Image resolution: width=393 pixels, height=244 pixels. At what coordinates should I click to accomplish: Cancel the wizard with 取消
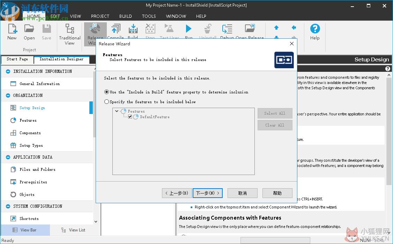242,193
